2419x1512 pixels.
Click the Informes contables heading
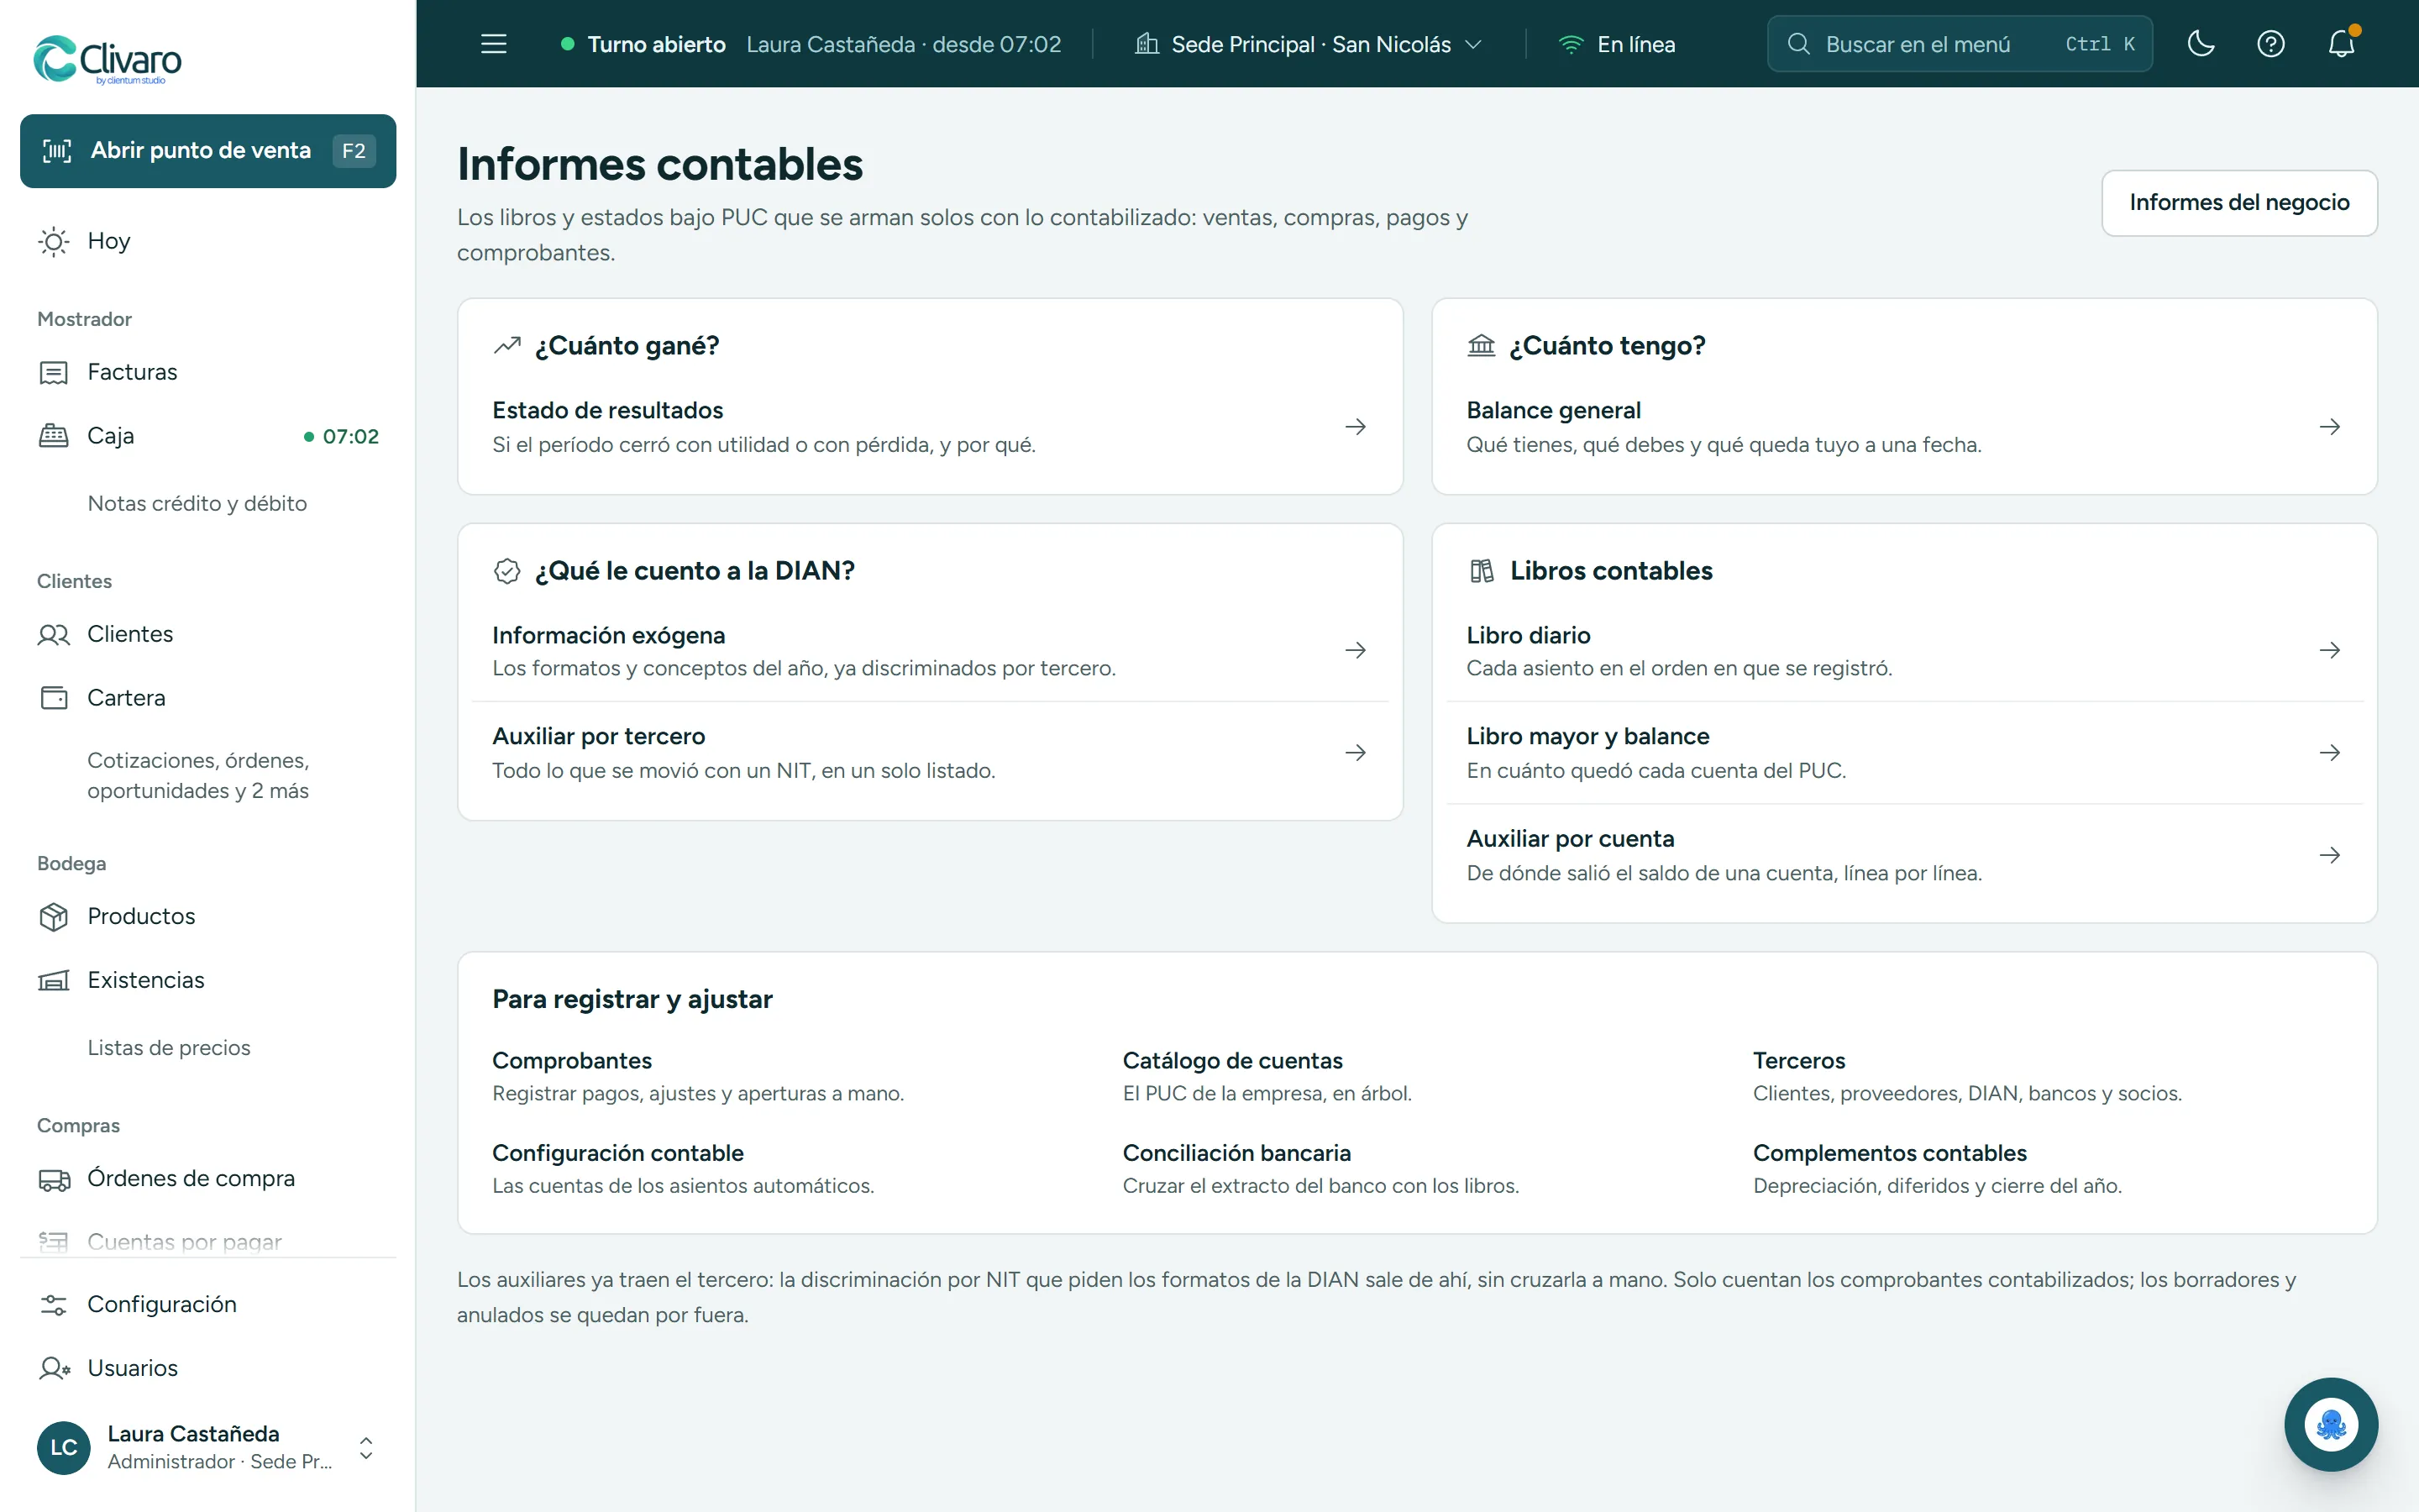[659, 164]
